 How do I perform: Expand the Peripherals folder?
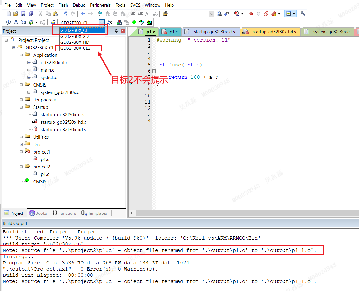[21, 100]
